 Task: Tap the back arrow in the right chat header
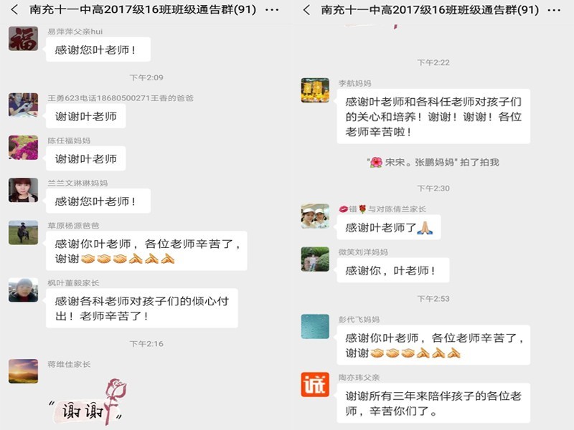pyautogui.click(x=307, y=10)
